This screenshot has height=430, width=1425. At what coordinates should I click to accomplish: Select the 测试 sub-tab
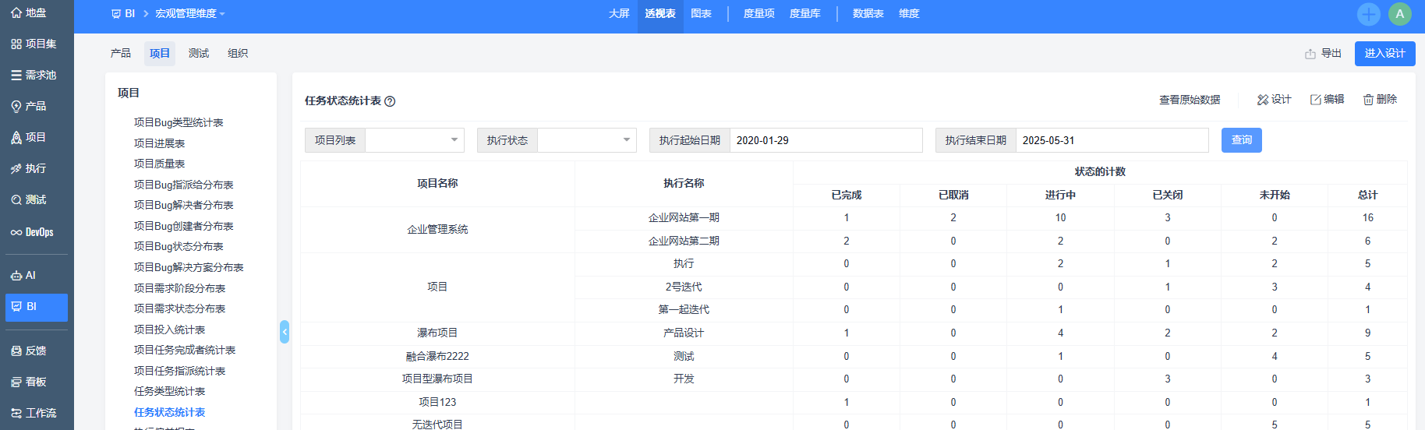pyautogui.click(x=199, y=53)
